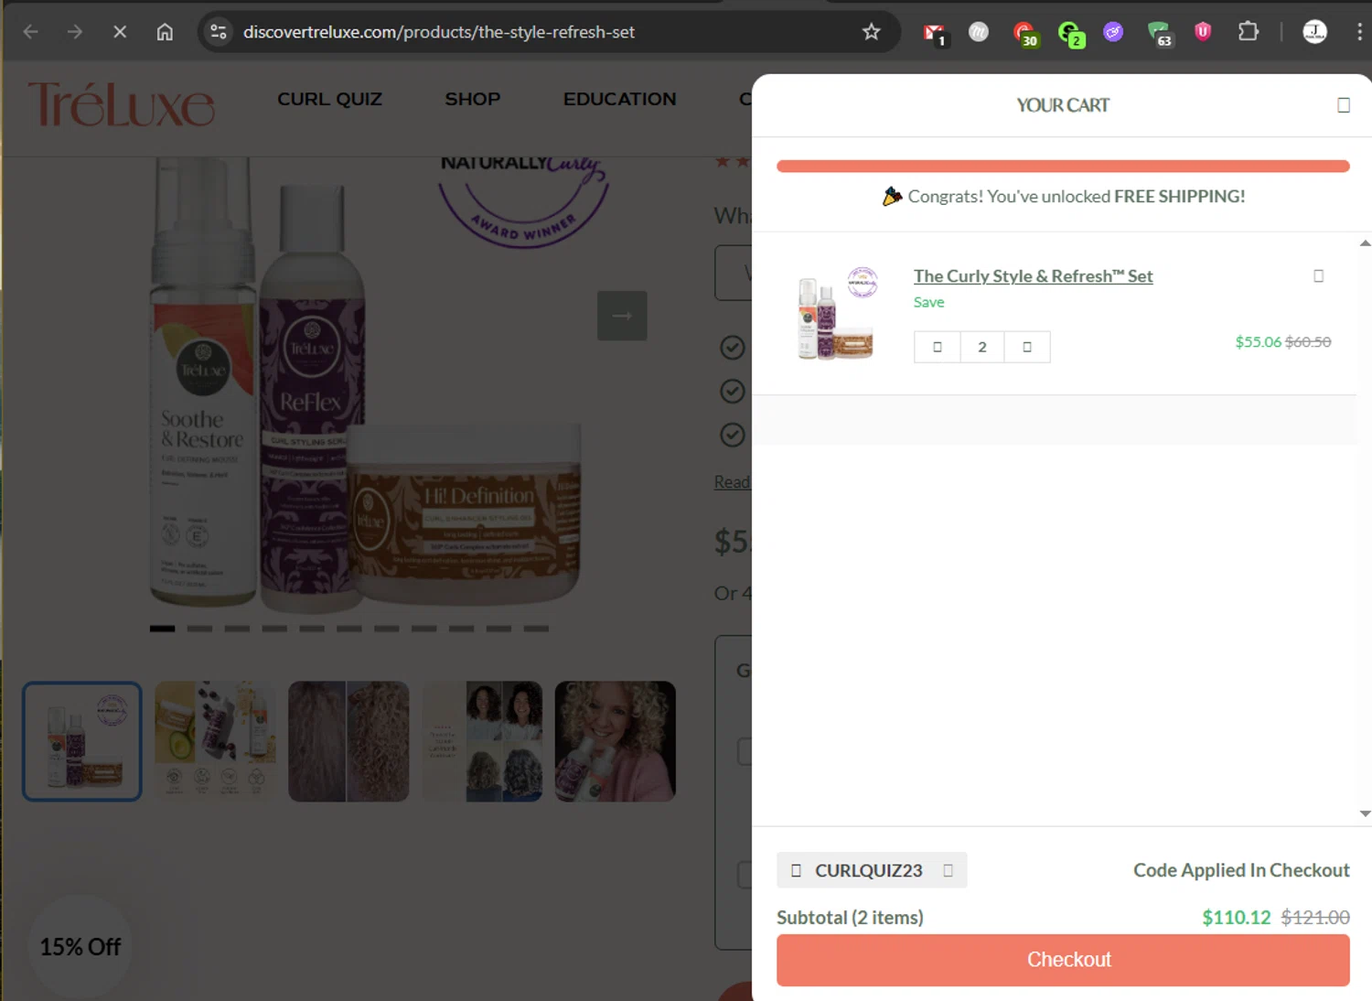Open the Chrome three-dot menu
Screen dimensions: 1372x1001
pyautogui.click(x=1359, y=32)
